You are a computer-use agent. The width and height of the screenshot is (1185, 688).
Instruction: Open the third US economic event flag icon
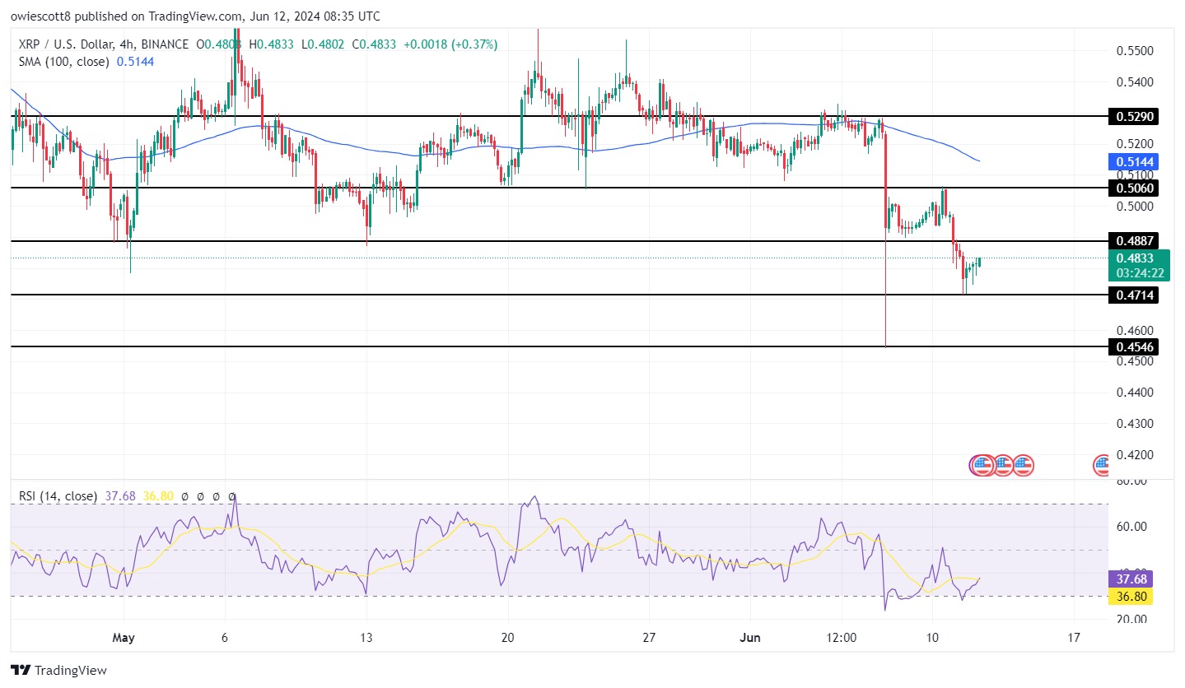click(1023, 466)
